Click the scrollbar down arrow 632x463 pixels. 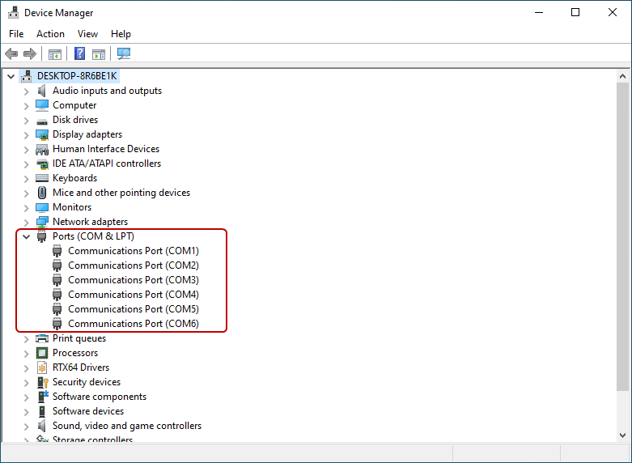(622, 435)
